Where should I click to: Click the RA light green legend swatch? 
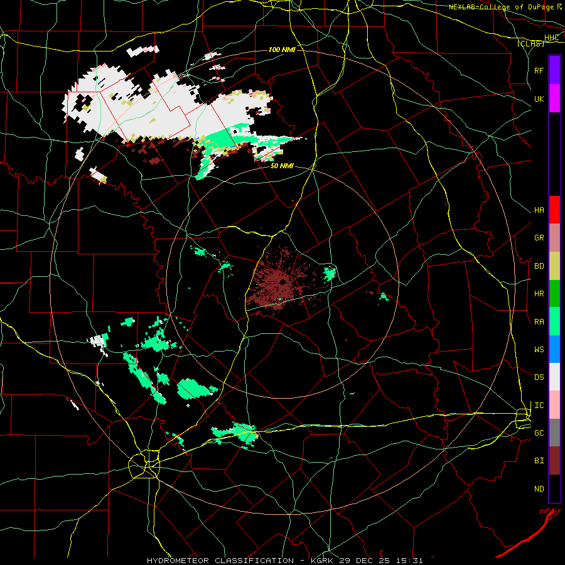tap(554, 321)
